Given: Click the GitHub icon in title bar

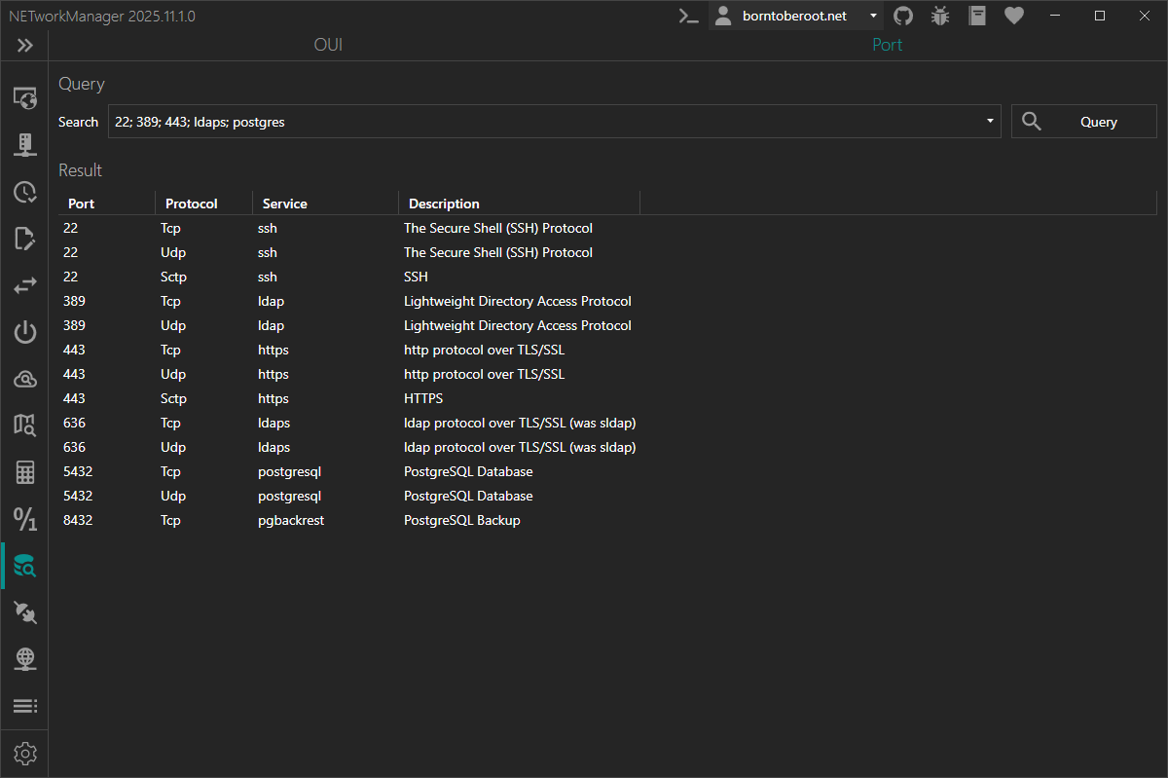Looking at the screenshot, I should pyautogui.click(x=903, y=16).
